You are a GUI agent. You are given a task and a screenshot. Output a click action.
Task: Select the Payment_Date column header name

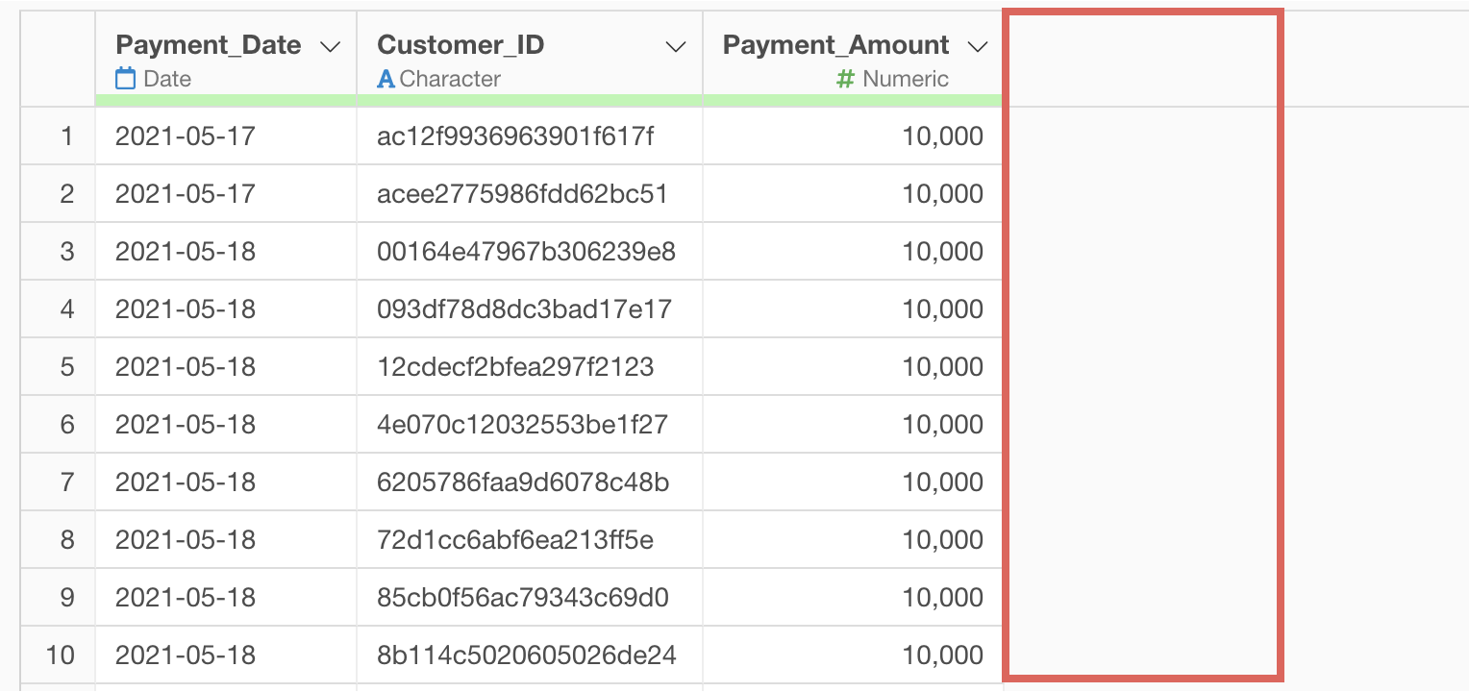tap(208, 45)
